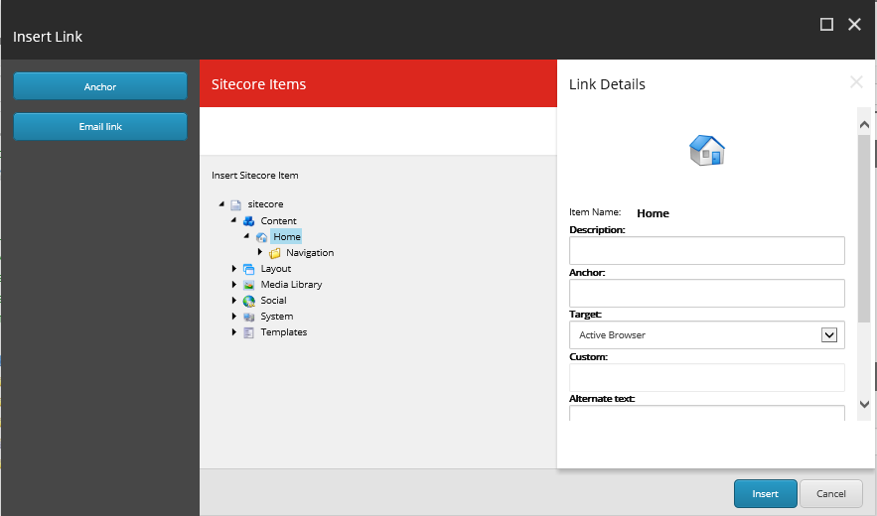Viewport: 877px width, 516px height.
Task: Expand the Layout node
Action: pos(233,268)
